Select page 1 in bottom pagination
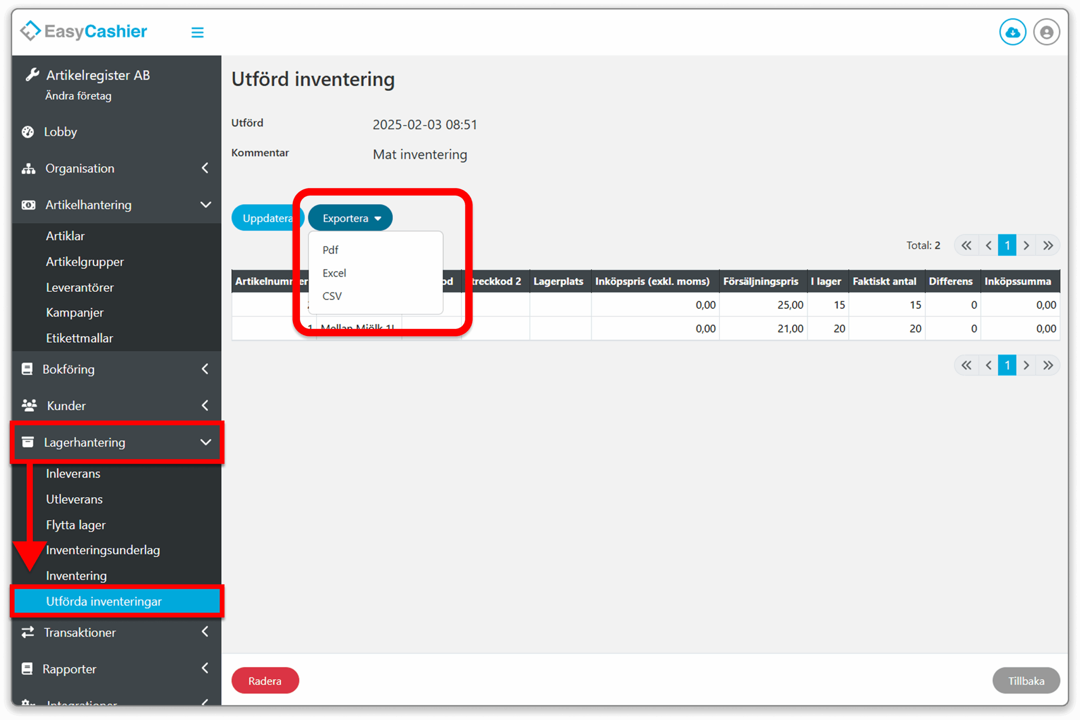This screenshot has height=720, width=1080. (x=1007, y=365)
